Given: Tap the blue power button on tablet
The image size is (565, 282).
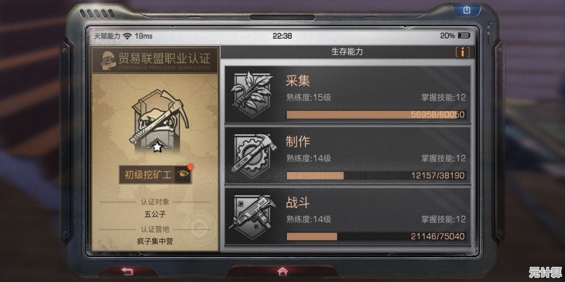Looking at the screenshot, I should coord(467,10).
